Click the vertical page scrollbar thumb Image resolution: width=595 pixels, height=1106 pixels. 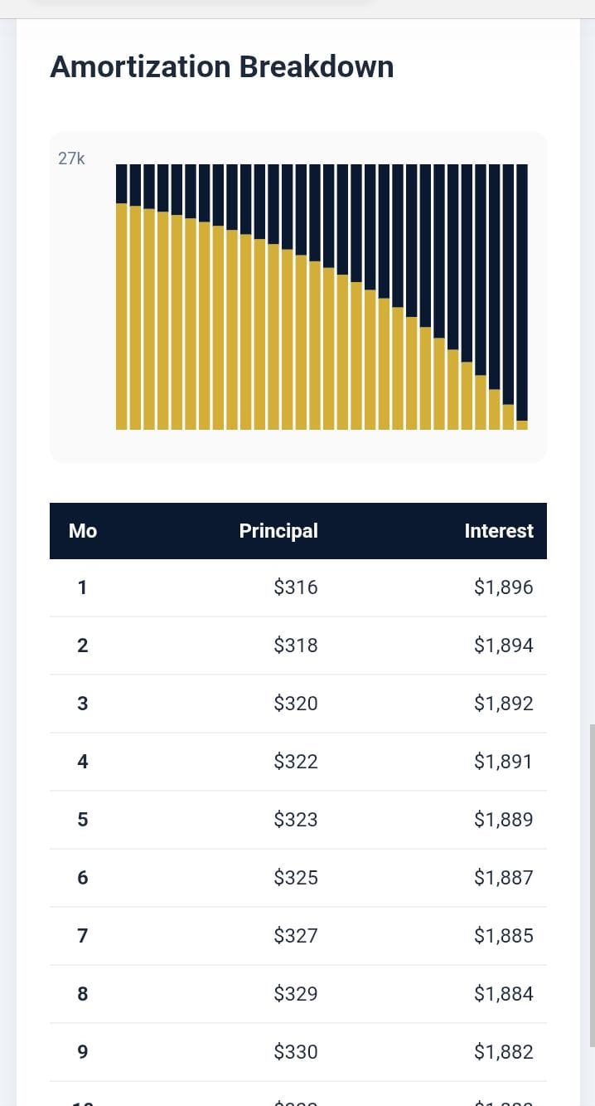pyautogui.click(x=592, y=884)
